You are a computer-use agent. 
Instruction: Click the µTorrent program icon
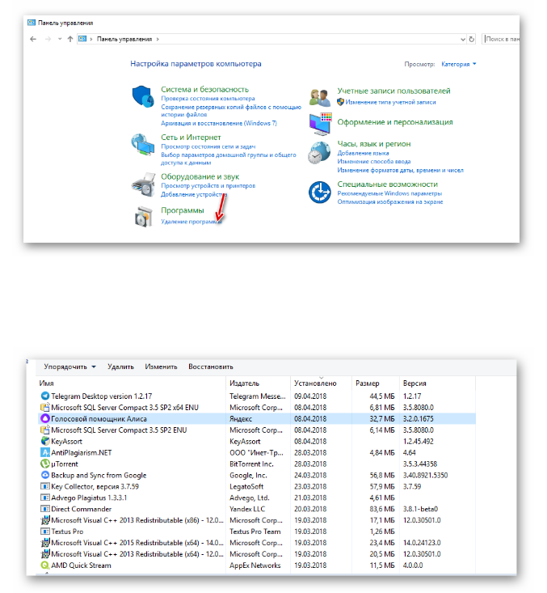45,464
